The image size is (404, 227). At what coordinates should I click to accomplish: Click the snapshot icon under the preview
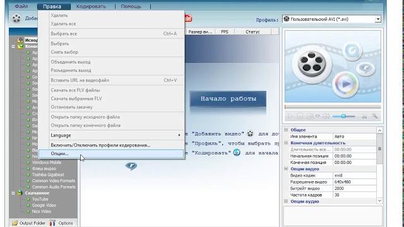(311, 116)
